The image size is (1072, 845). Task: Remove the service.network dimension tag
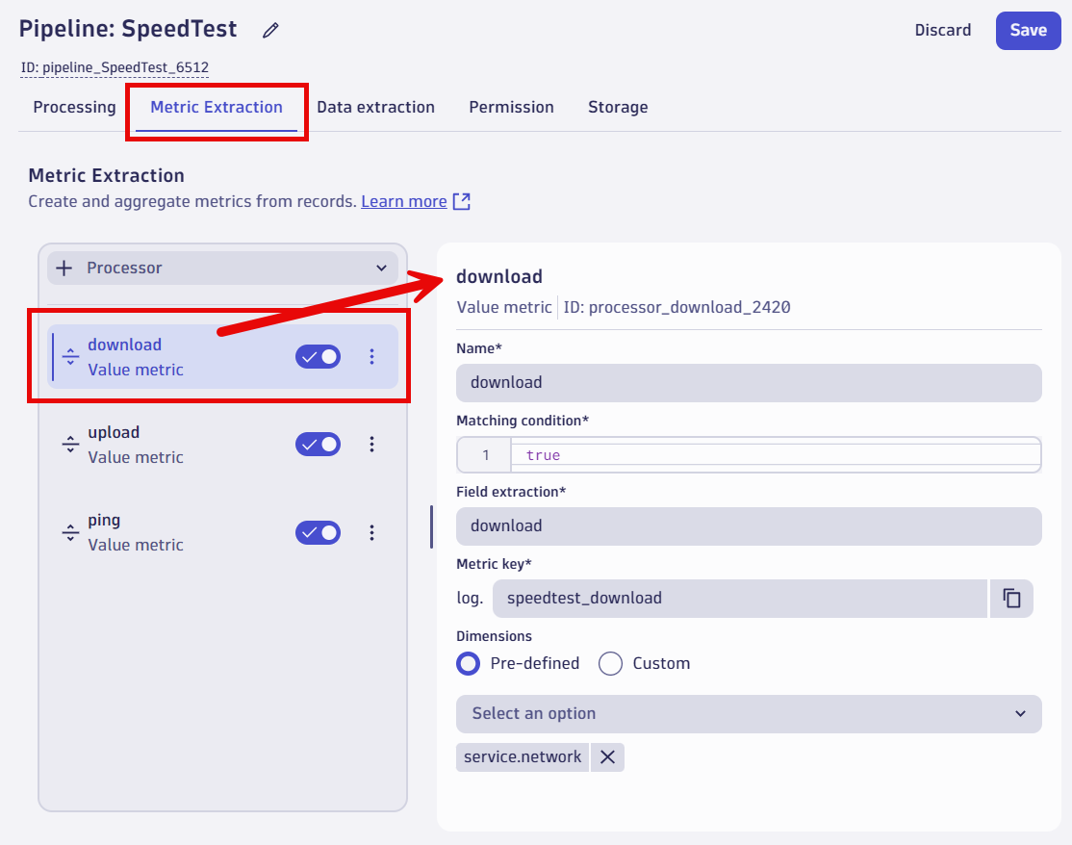(x=607, y=756)
